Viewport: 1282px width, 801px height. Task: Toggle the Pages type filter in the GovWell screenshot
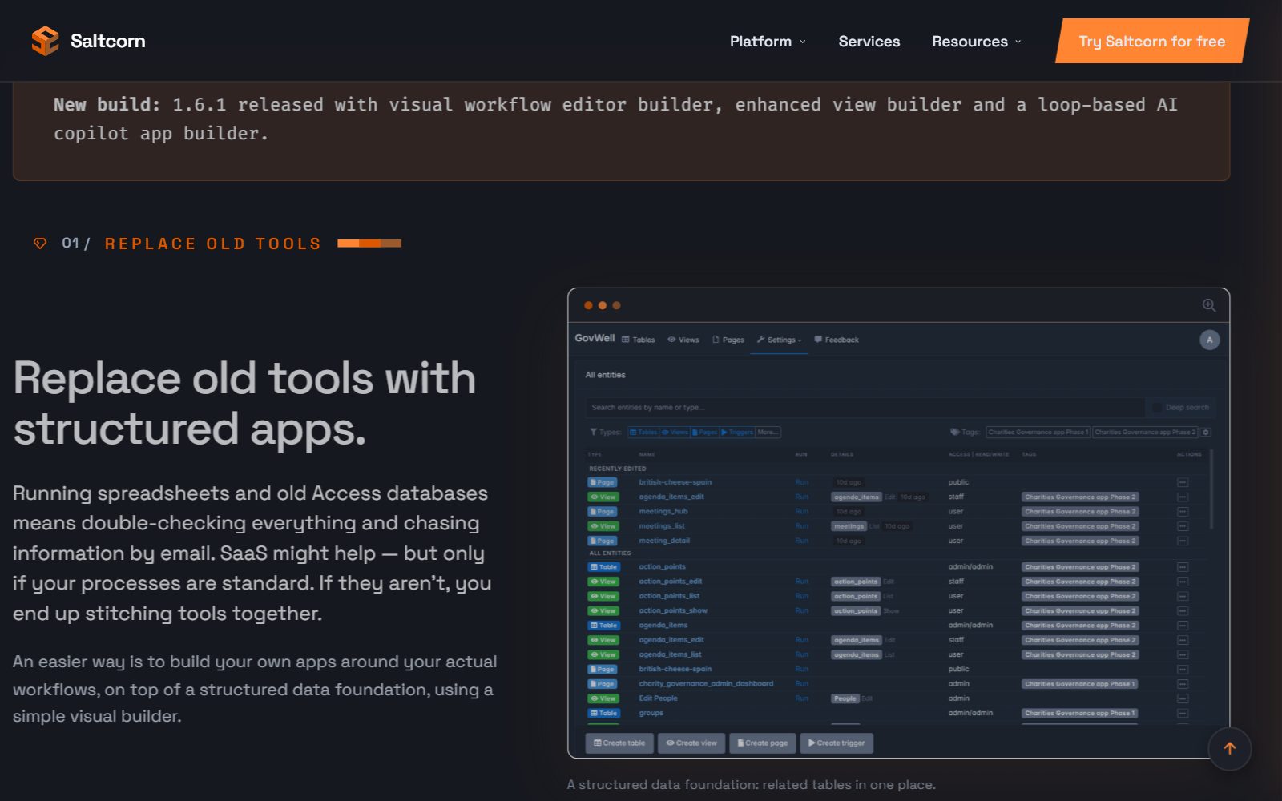tap(704, 432)
